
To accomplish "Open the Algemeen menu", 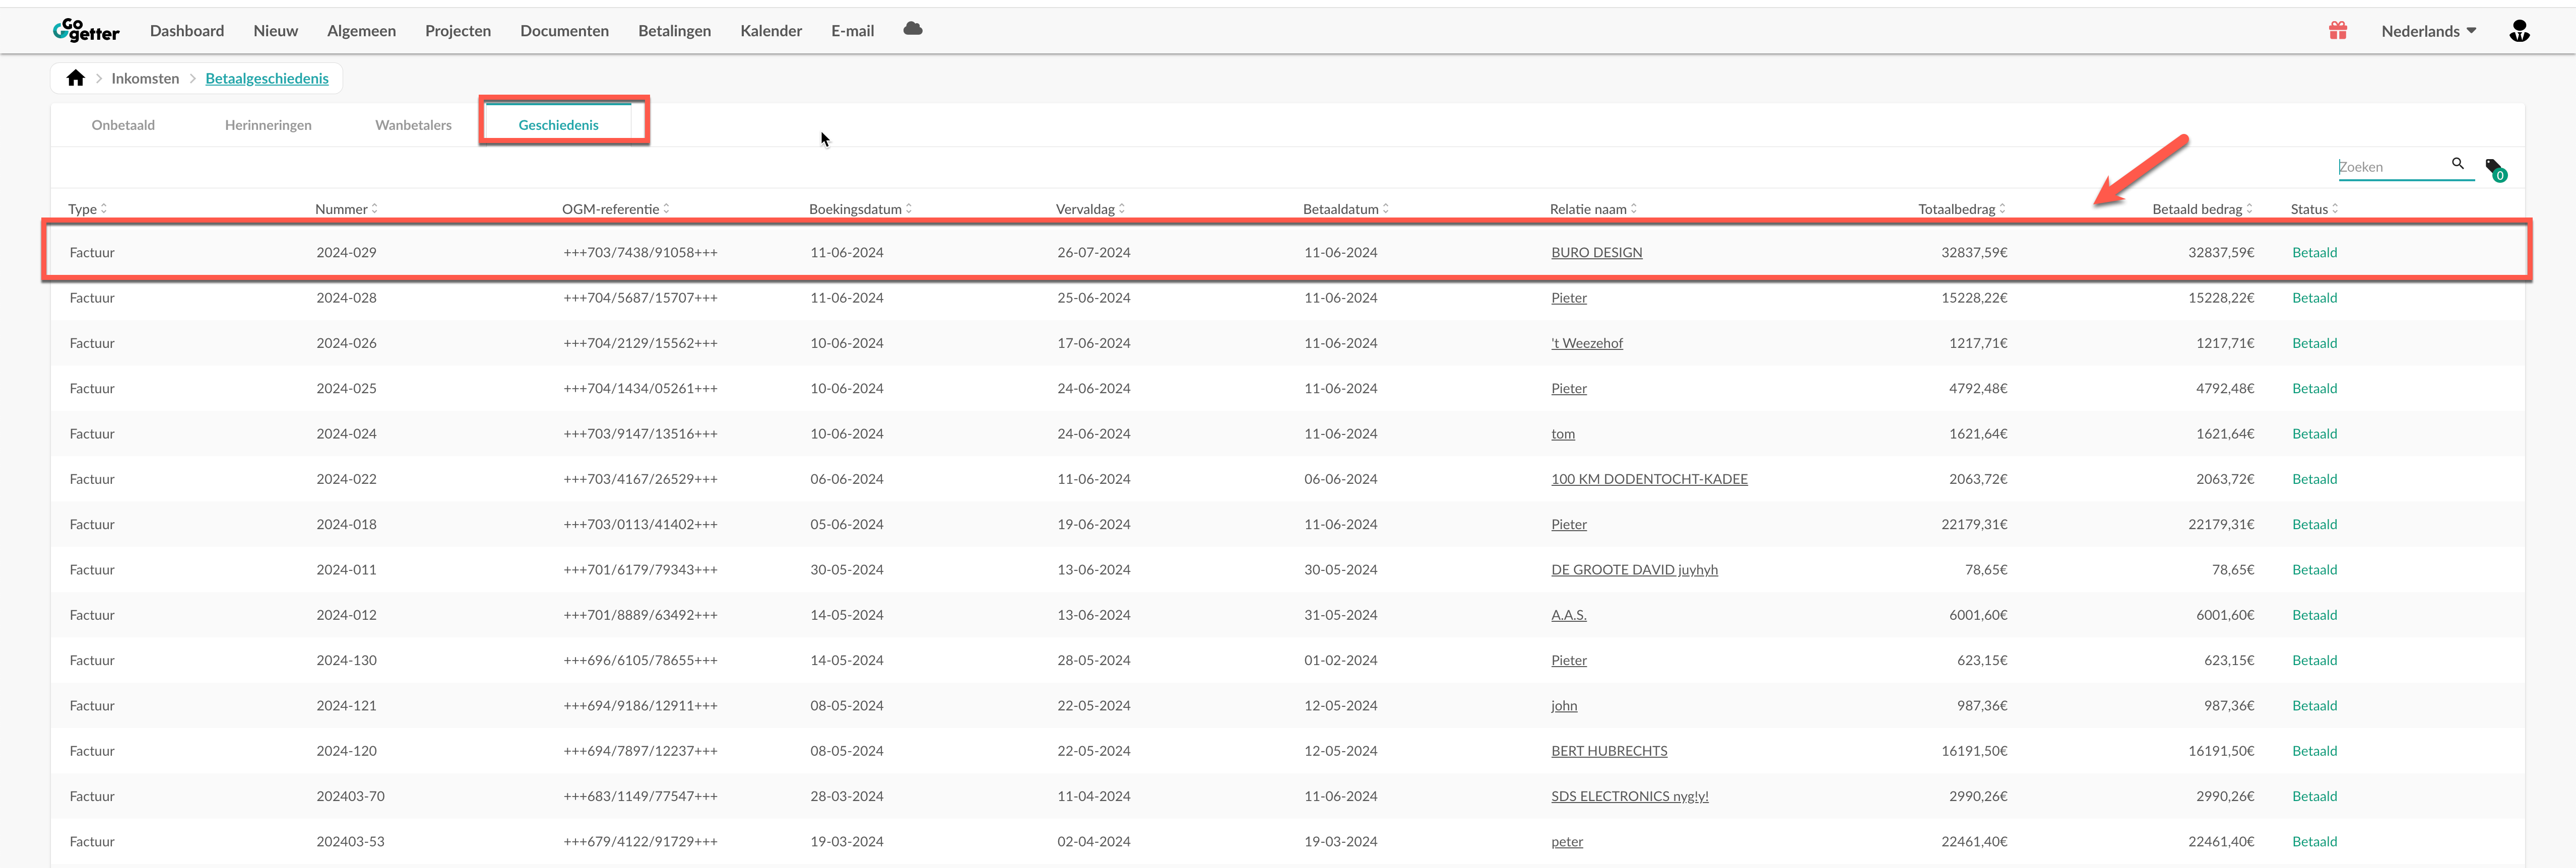I will click(x=361, y=31).
